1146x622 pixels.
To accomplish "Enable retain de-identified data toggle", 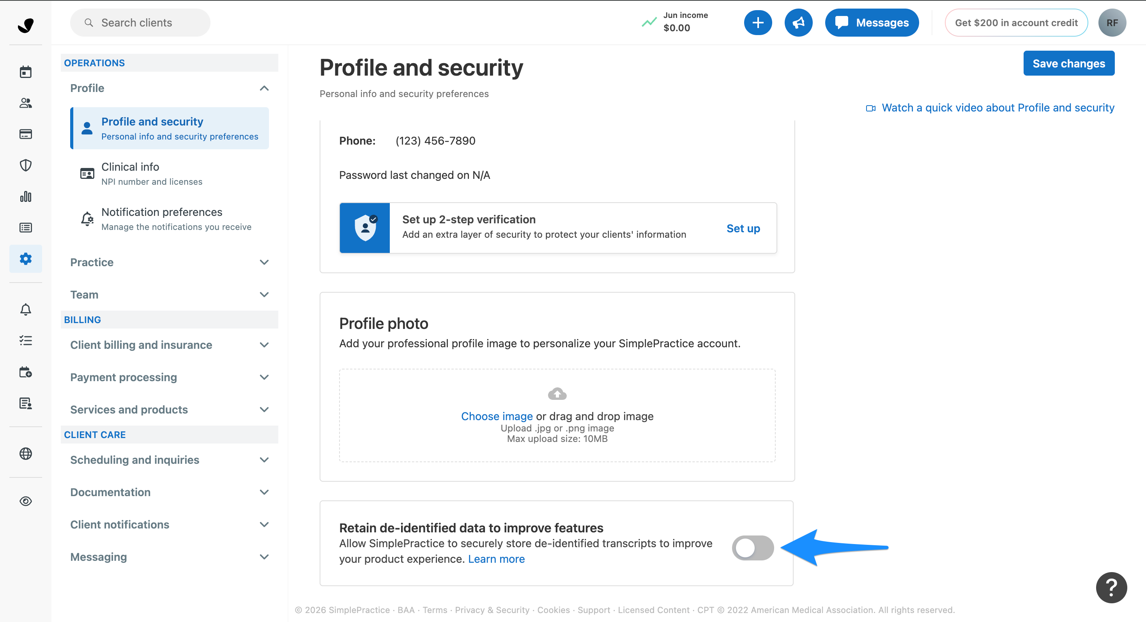I will (753, 548).
